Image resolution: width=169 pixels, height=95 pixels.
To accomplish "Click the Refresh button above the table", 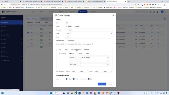I will point(46,23).
